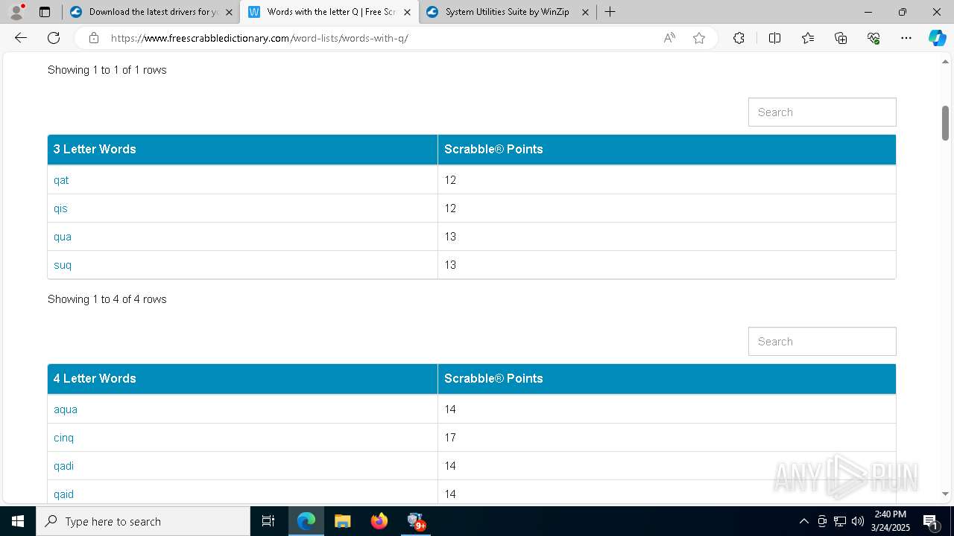The image size is (954, 536).
Task: Show hidden system tray icons
Action: pyautogui.click(x=803, y=521)
